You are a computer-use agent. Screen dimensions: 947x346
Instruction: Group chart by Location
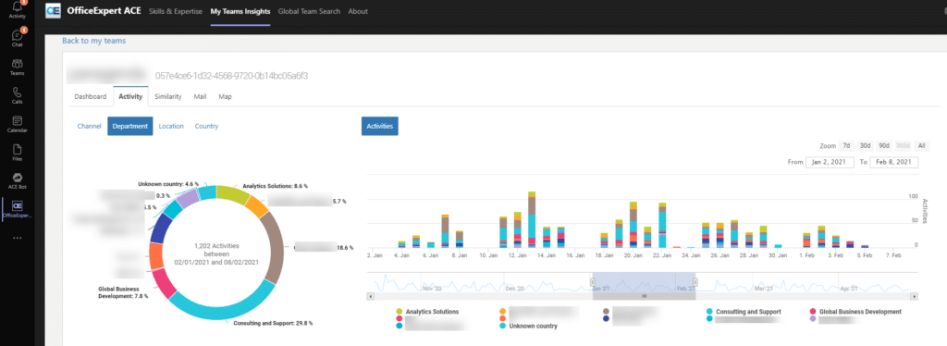click(x=171, y=126)
